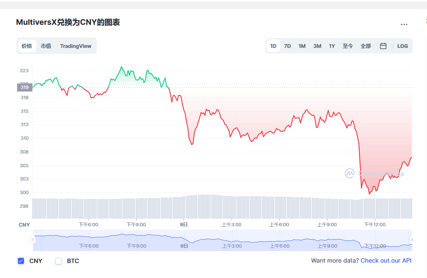
Task: Select the 1M time range
Action: click(302, 46)
